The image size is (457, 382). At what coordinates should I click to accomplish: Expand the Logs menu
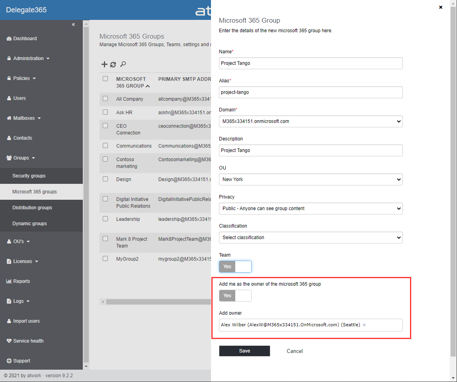(x=18, y=301)
